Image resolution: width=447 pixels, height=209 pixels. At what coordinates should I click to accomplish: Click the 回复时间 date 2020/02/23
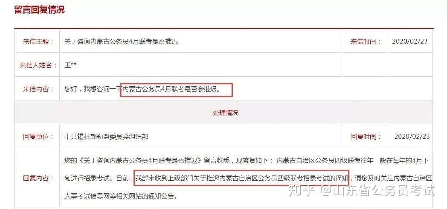(411, 137)
